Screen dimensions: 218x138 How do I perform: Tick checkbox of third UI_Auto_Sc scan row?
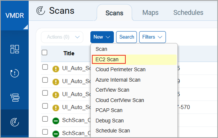pyautogui.click(x=45, y=93)
